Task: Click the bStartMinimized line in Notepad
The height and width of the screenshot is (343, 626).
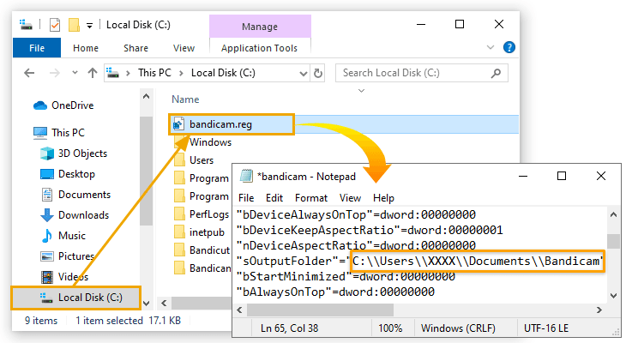Action: [346, 277]
